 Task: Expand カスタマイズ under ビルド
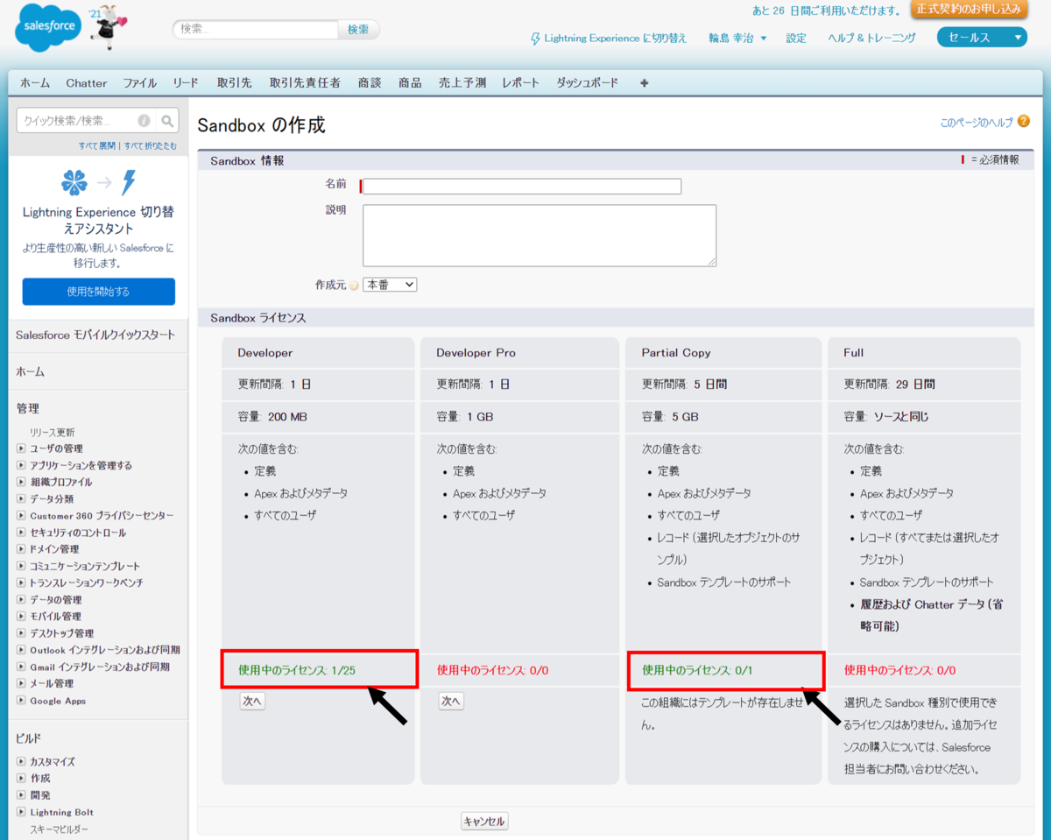point(21,762)
